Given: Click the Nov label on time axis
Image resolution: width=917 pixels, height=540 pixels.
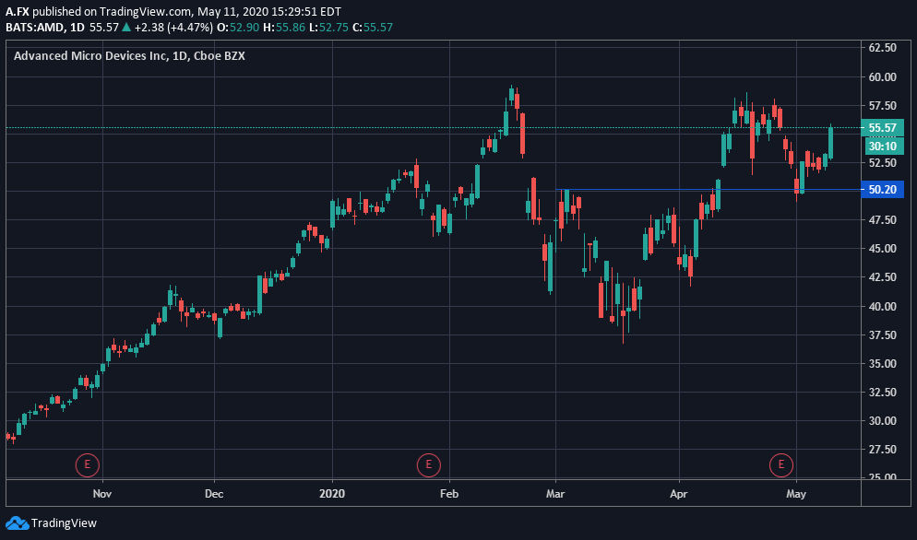Looking at the screenshot, I should [102, 494].
